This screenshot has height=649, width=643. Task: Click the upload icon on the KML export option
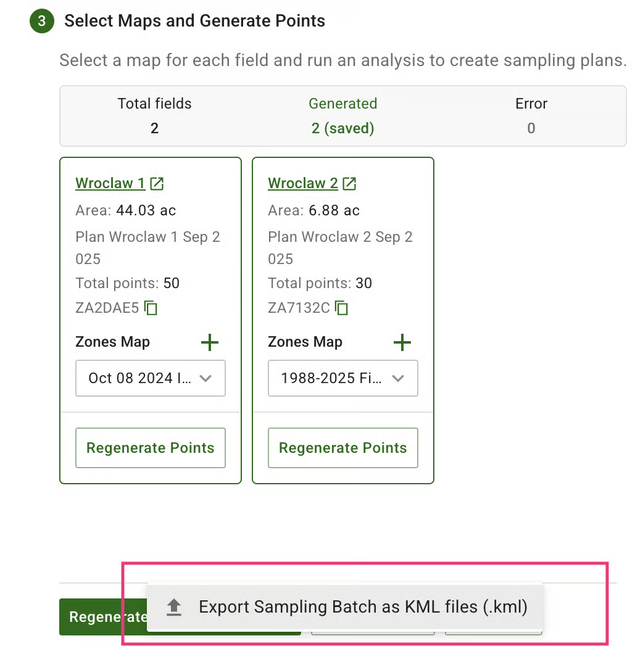coord(173,607)
